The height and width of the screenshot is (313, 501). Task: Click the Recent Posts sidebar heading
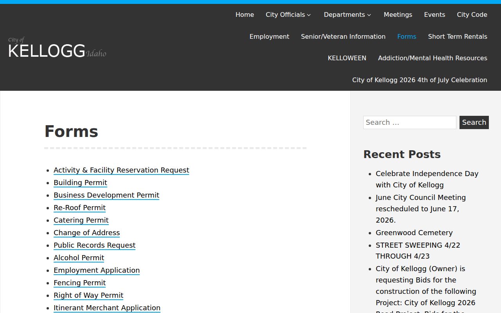point(402,154)
